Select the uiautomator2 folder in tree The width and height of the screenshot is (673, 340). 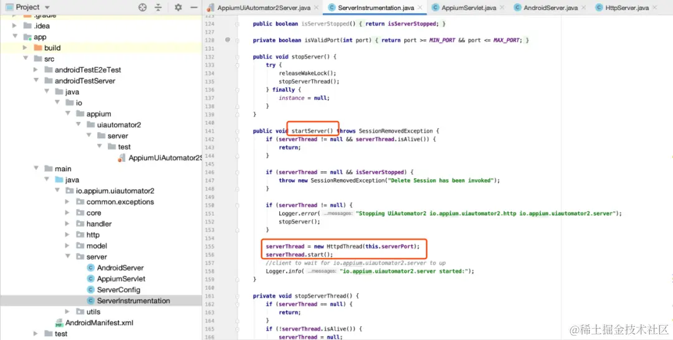coord(119,125)
